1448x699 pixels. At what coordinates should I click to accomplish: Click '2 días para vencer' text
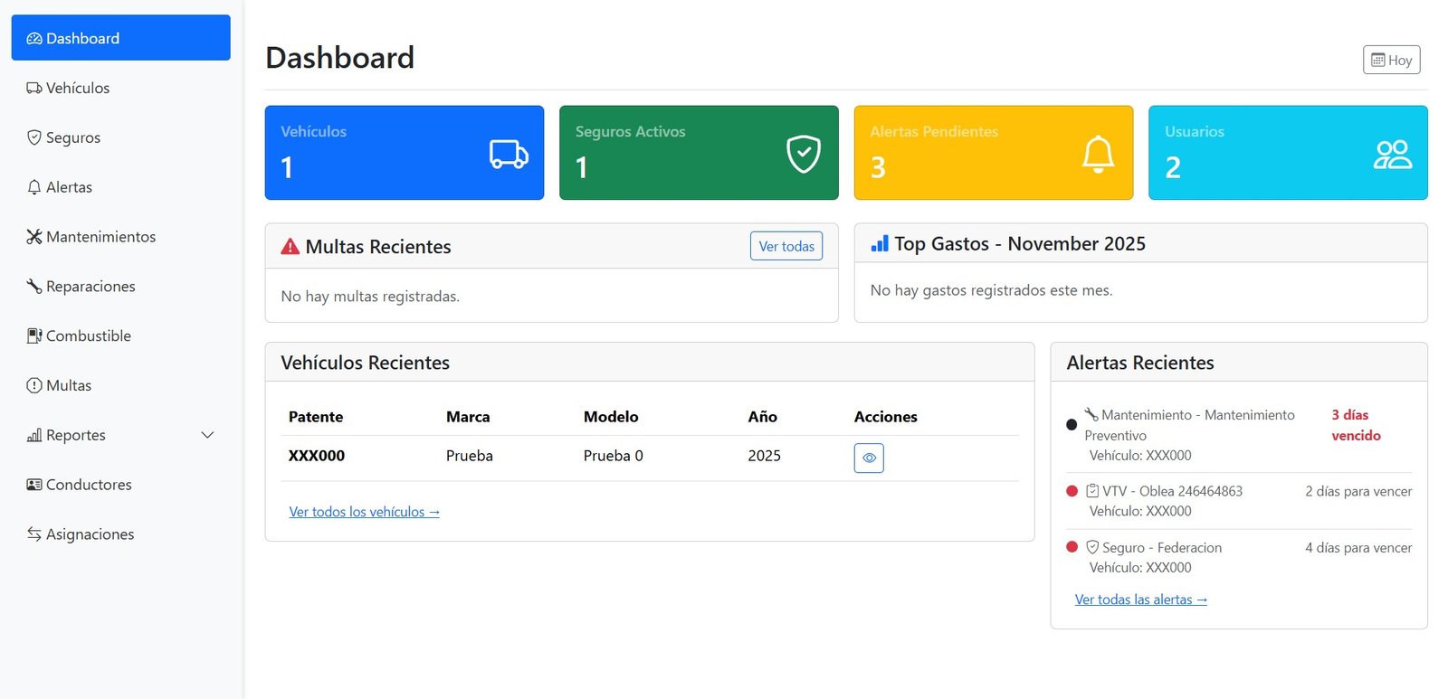click(x=1358, y=491)
